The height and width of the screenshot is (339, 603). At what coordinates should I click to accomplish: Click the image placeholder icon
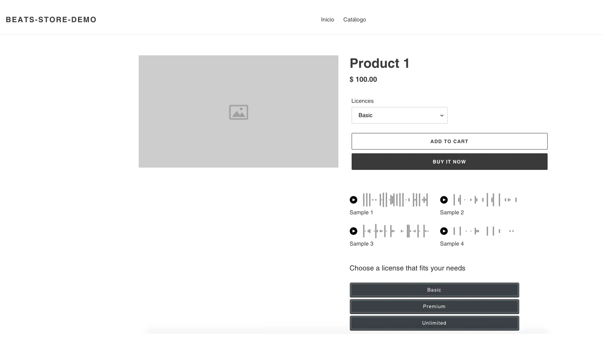[x=239, y=112]
